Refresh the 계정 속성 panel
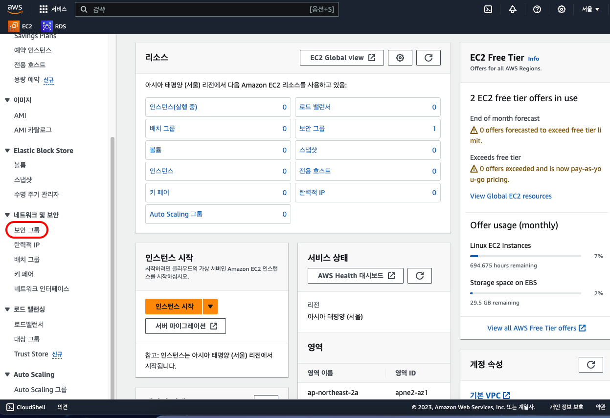The image size is (610, 418). click(x=591, y=365)
